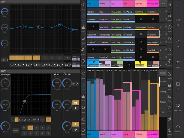The image size is (184, 138).
Task: Switch to the Panning tab
Action: pos(163,92)
